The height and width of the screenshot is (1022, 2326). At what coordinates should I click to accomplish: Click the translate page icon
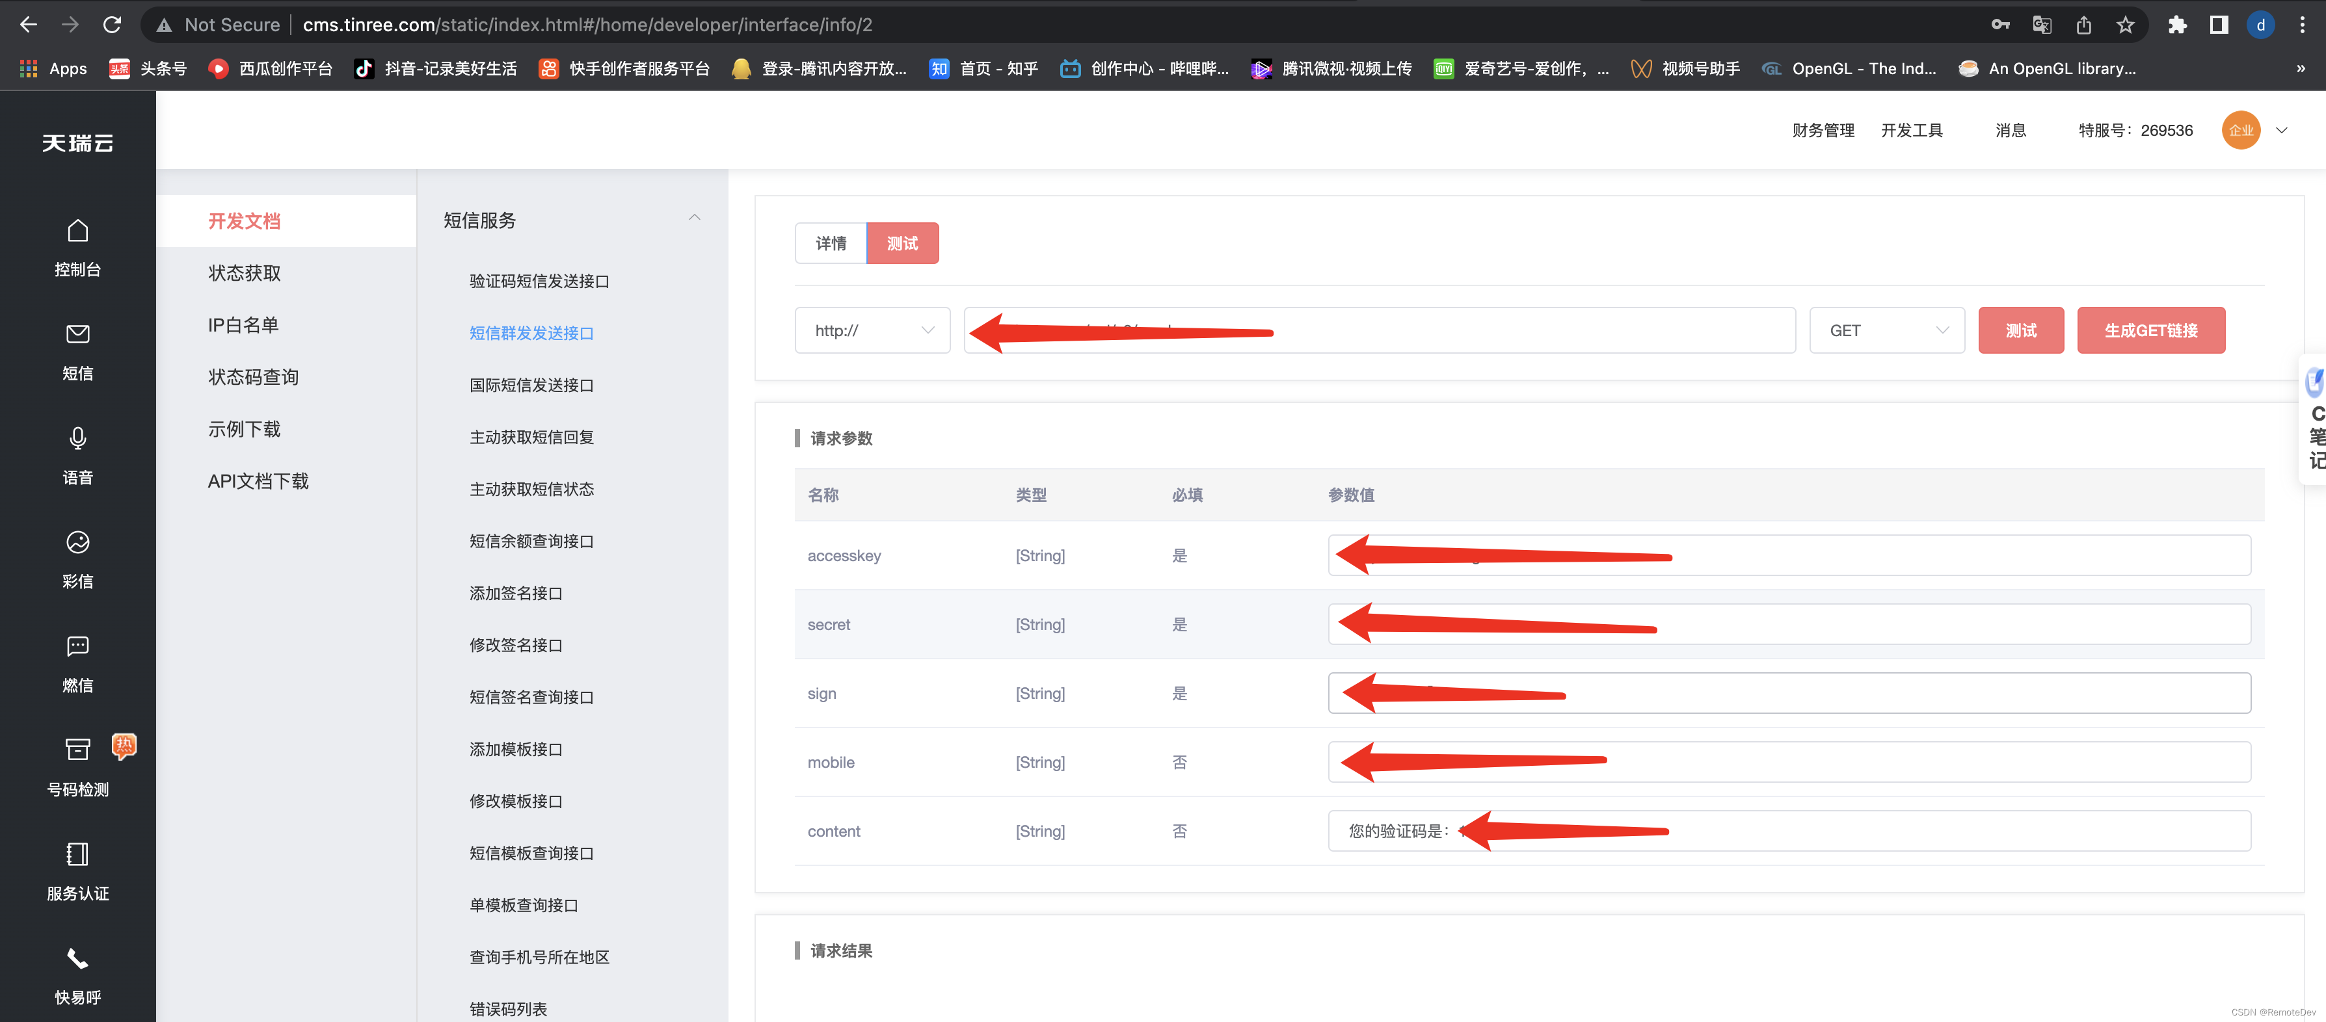tap(2042, 25)
